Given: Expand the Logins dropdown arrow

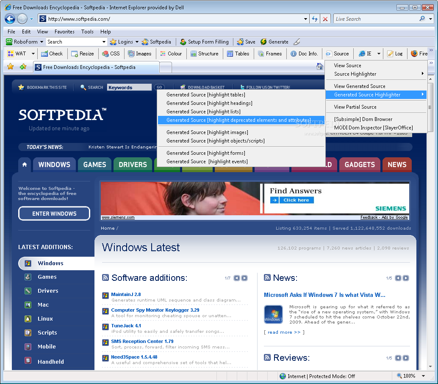Looking at the screenshot, I should pos(137,42).
